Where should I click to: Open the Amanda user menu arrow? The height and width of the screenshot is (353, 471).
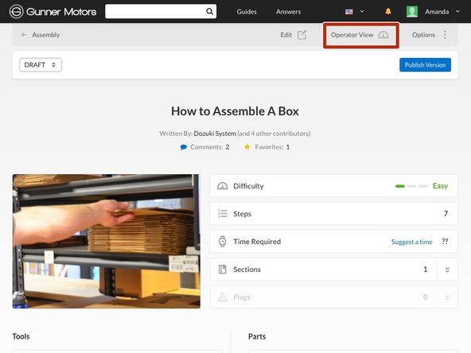pyautogui.click(x=457, y=11)
